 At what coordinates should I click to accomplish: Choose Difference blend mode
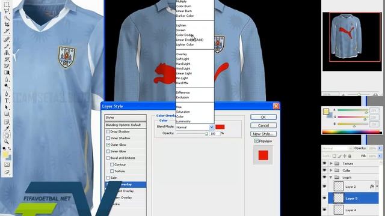(183, 92)
